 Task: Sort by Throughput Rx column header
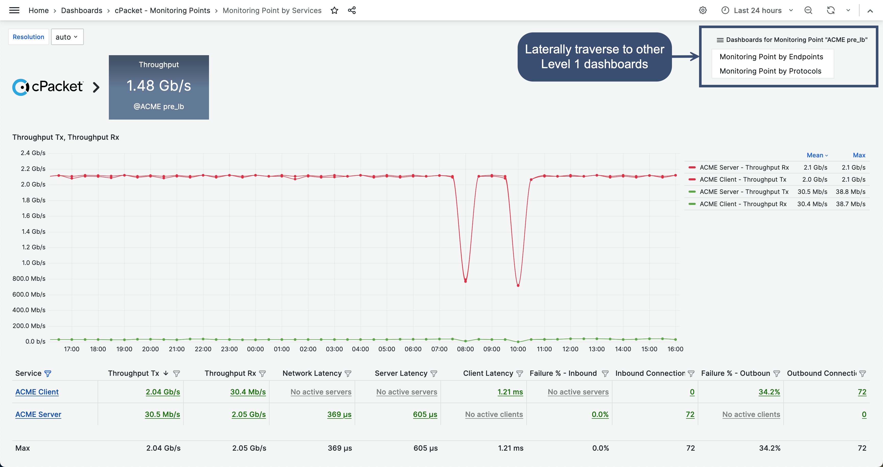tap(230, 373)
